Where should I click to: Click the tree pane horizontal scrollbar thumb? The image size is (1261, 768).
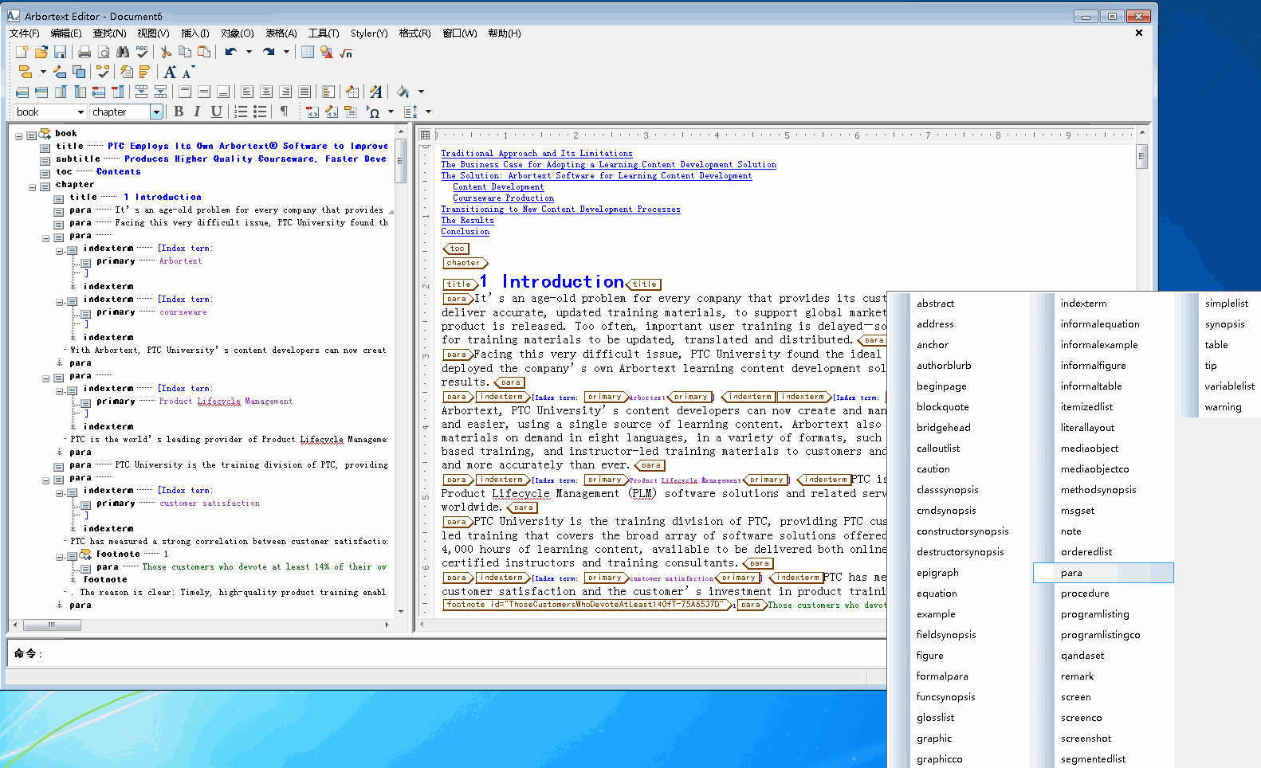click(x=52, y=625)
